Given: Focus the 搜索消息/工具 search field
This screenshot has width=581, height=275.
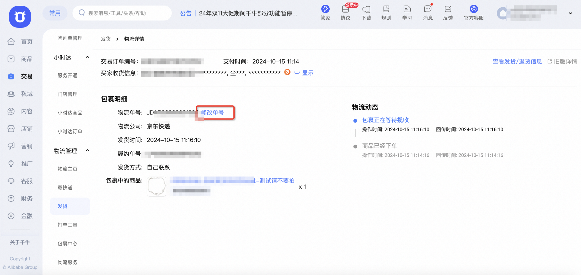Looking at the screenshot, I should click(122, 13).
